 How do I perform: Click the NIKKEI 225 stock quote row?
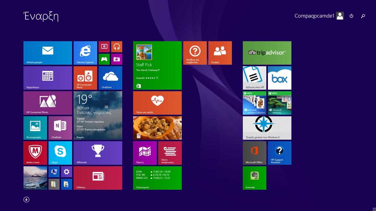pyautogui.click(x=153, y=178)
